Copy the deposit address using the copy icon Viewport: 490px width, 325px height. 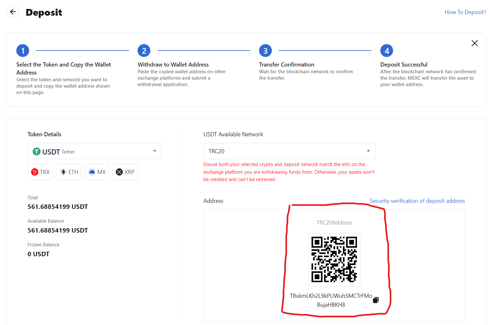point(375,300)
